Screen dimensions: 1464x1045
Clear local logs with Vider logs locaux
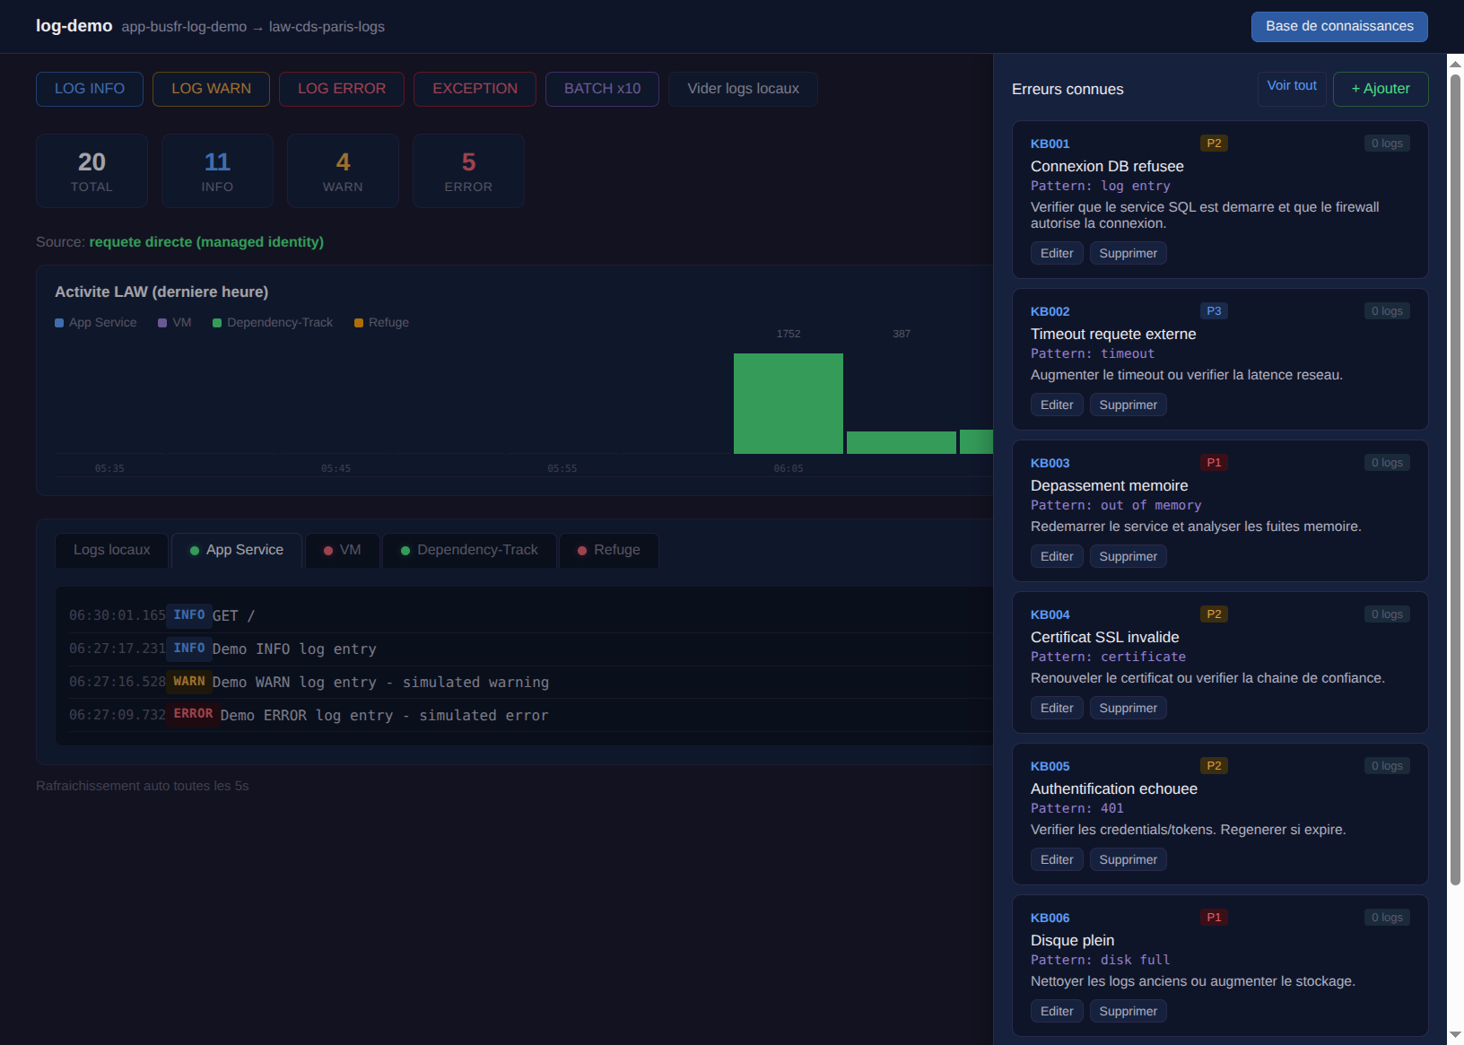coord(743,89)
